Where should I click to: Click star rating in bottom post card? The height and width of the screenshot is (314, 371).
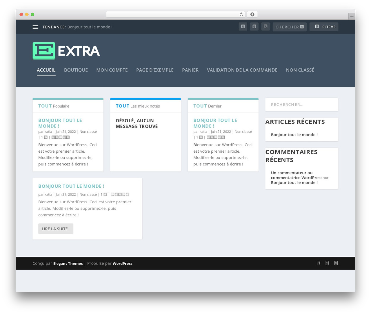coord(120,194)
